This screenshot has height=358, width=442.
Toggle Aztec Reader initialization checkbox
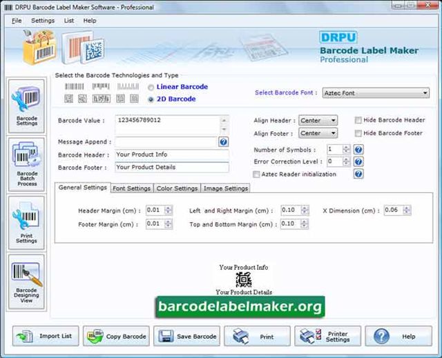click(x=256, y=175)
